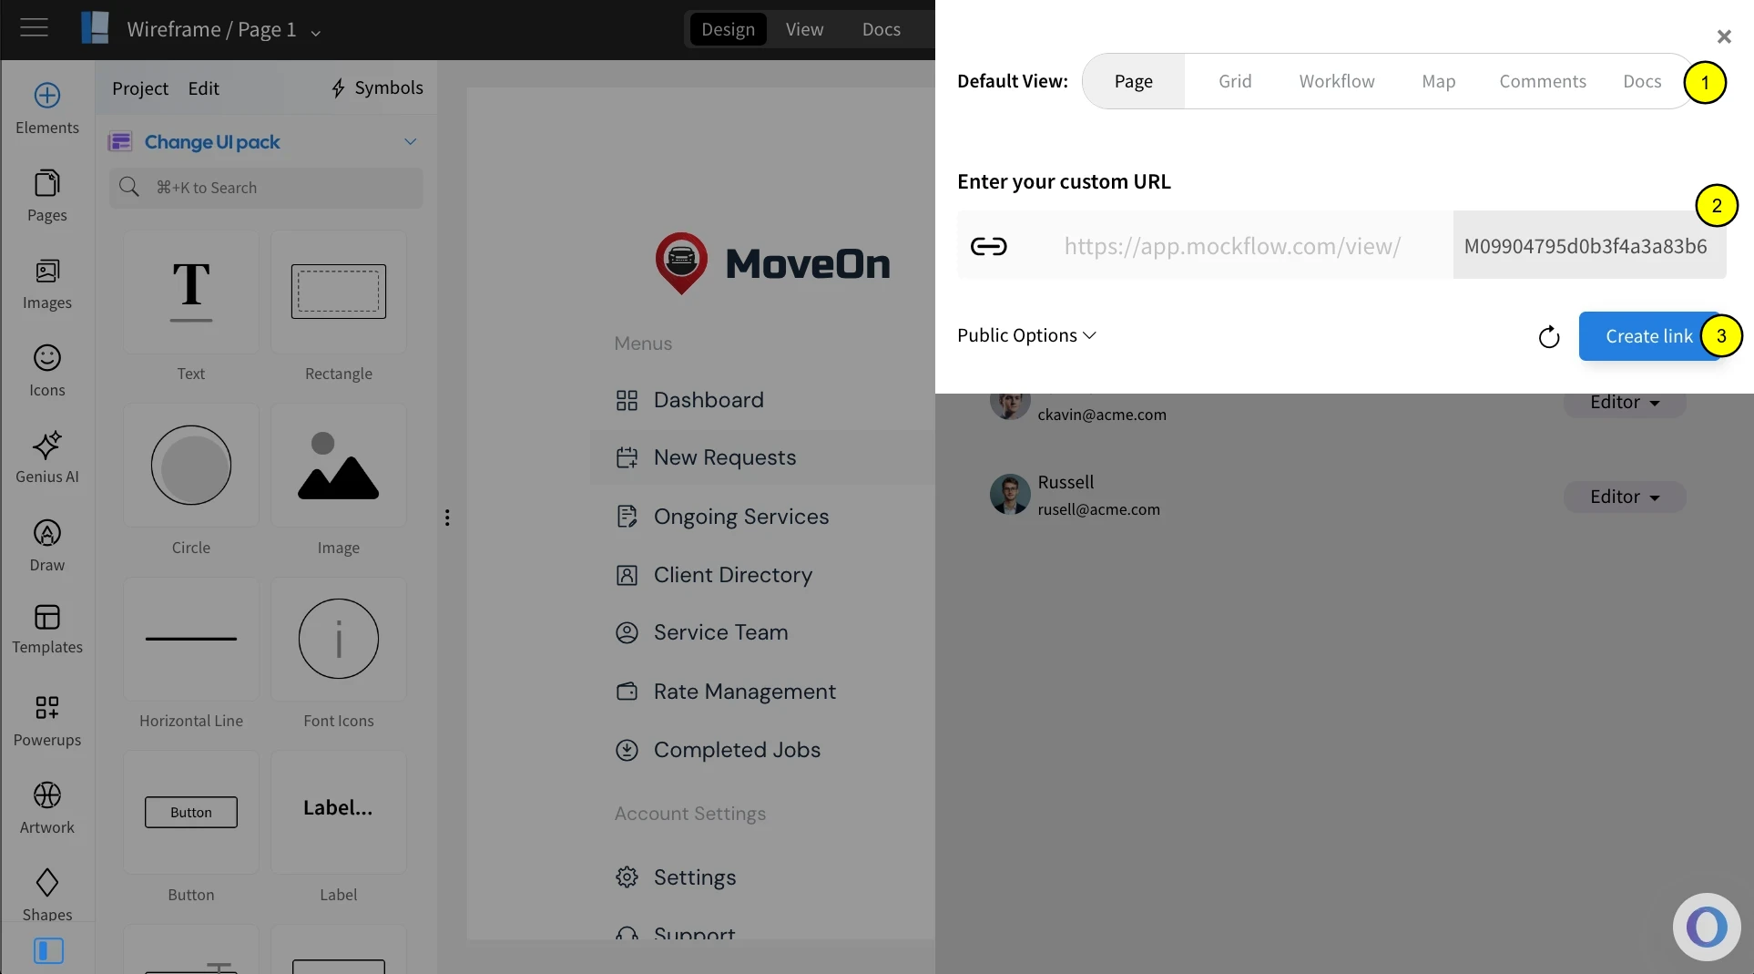
Task: Open Russell's Editor permission dropdown
Action: click(x=1624, y=497)
